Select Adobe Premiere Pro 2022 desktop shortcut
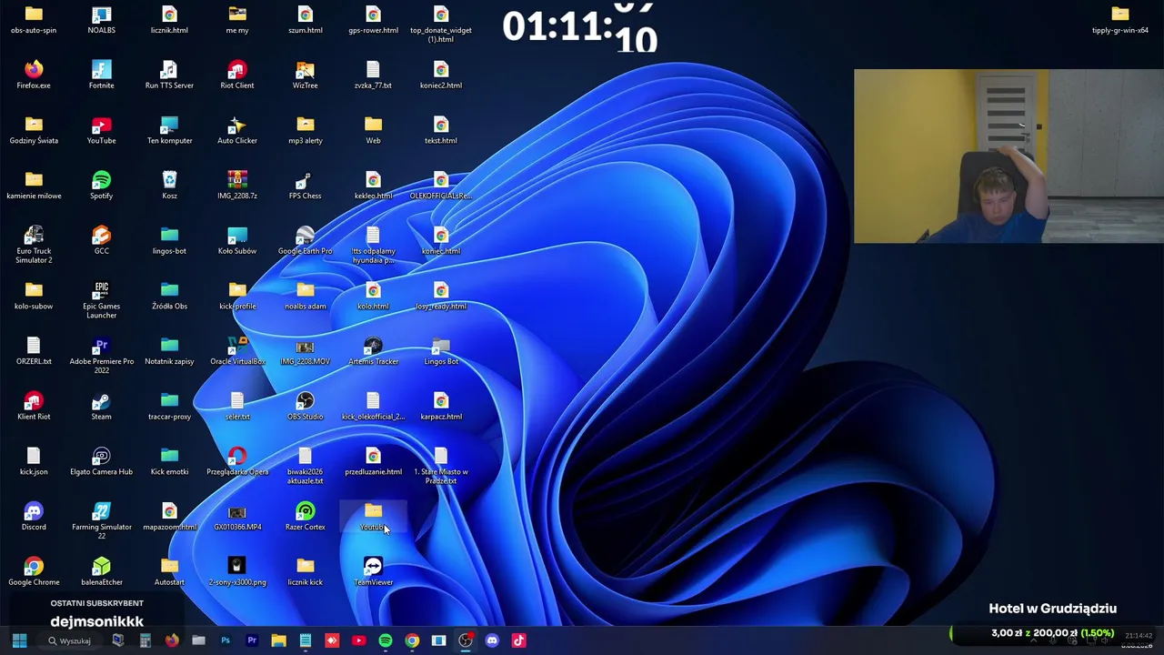Screen dimensions: 1164x655 (101, 356)
